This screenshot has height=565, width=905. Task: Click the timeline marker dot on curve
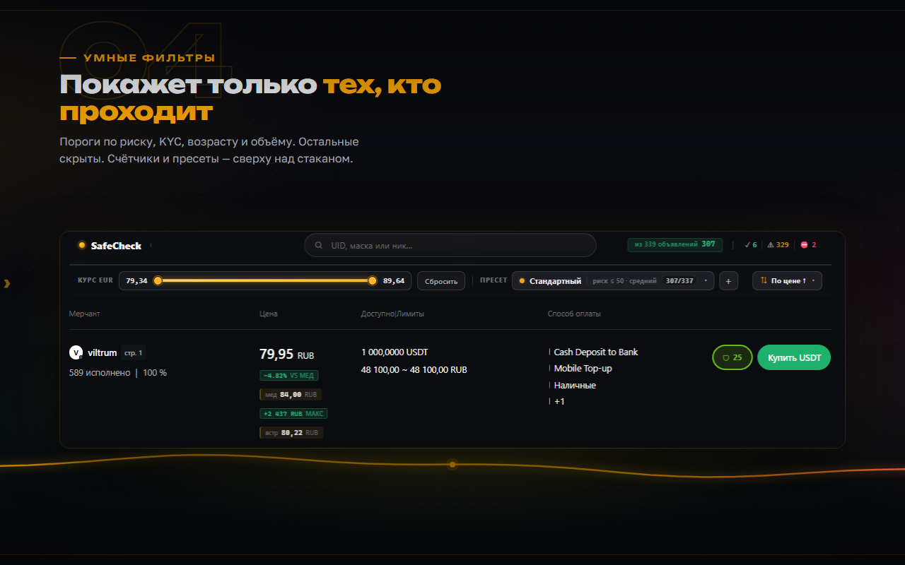452,465
